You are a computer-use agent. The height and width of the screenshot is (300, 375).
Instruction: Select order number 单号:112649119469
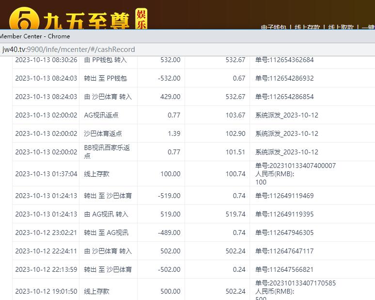click(284, 196)
